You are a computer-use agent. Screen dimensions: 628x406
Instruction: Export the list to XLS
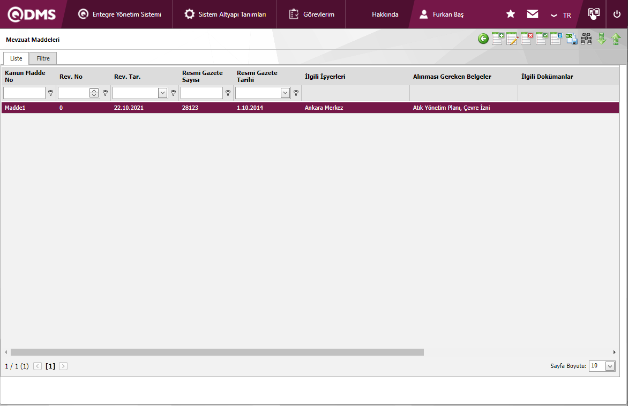(x=572, y=39)
